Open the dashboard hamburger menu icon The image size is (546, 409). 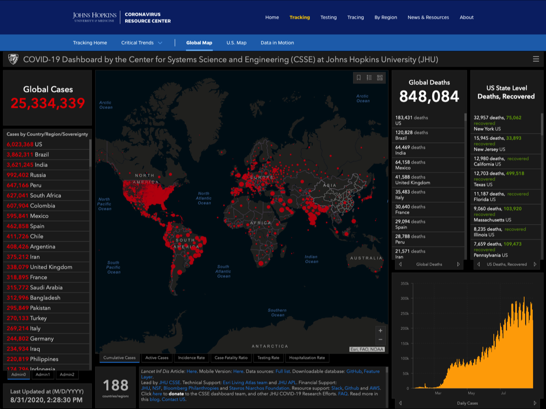coord(536,59)
